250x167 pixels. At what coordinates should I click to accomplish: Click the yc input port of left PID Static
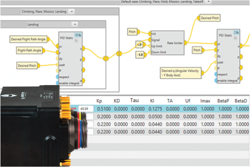[58, 46]
